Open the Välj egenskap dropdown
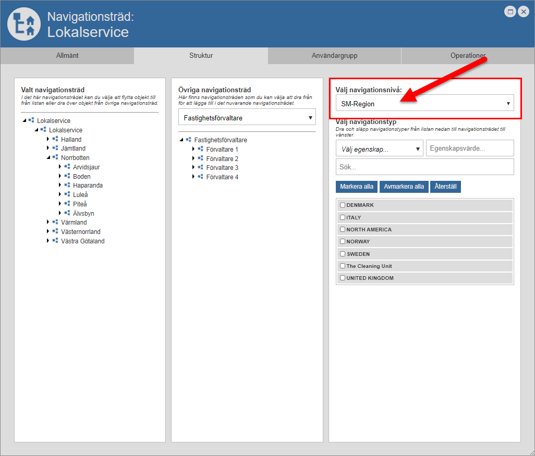Screen dimensions: 535x456 pyautogui.click(x=380, y=149)
